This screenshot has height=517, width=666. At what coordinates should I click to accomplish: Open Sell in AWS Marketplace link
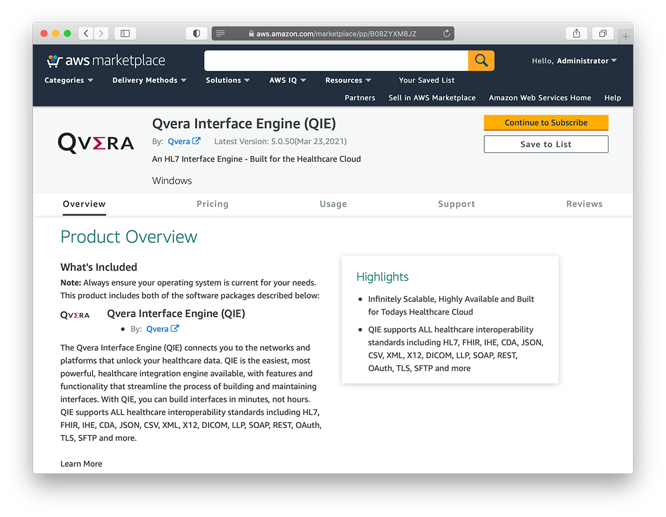[x=432, y=98]
